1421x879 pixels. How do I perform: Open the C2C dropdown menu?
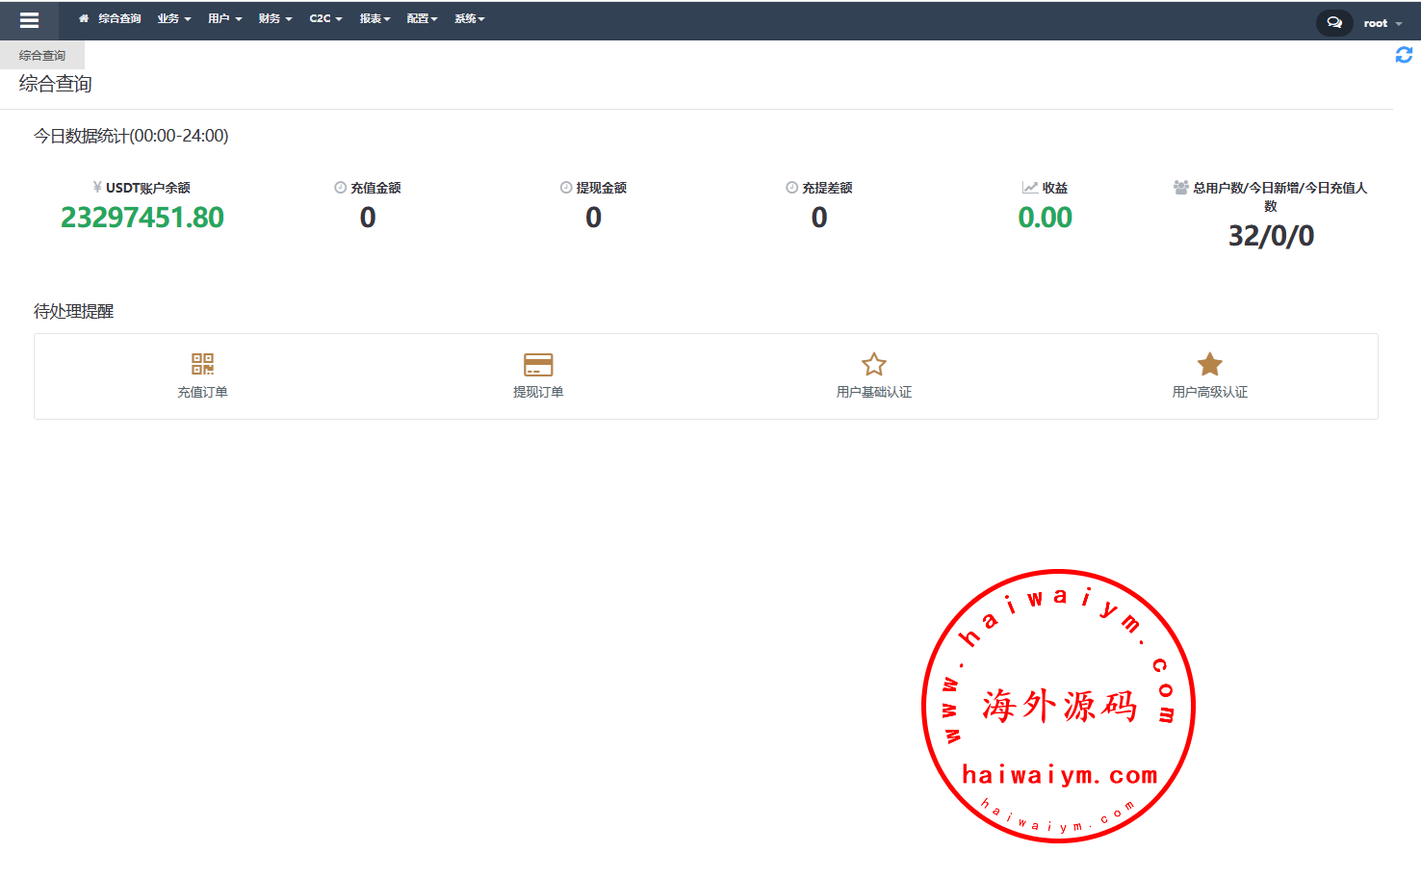coord(325,18)
